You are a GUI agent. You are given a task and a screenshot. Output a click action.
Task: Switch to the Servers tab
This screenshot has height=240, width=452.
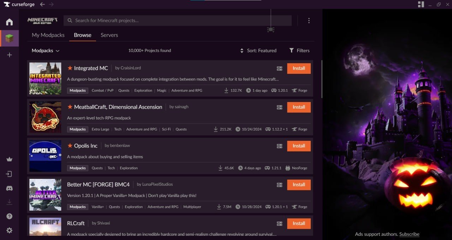109,35
